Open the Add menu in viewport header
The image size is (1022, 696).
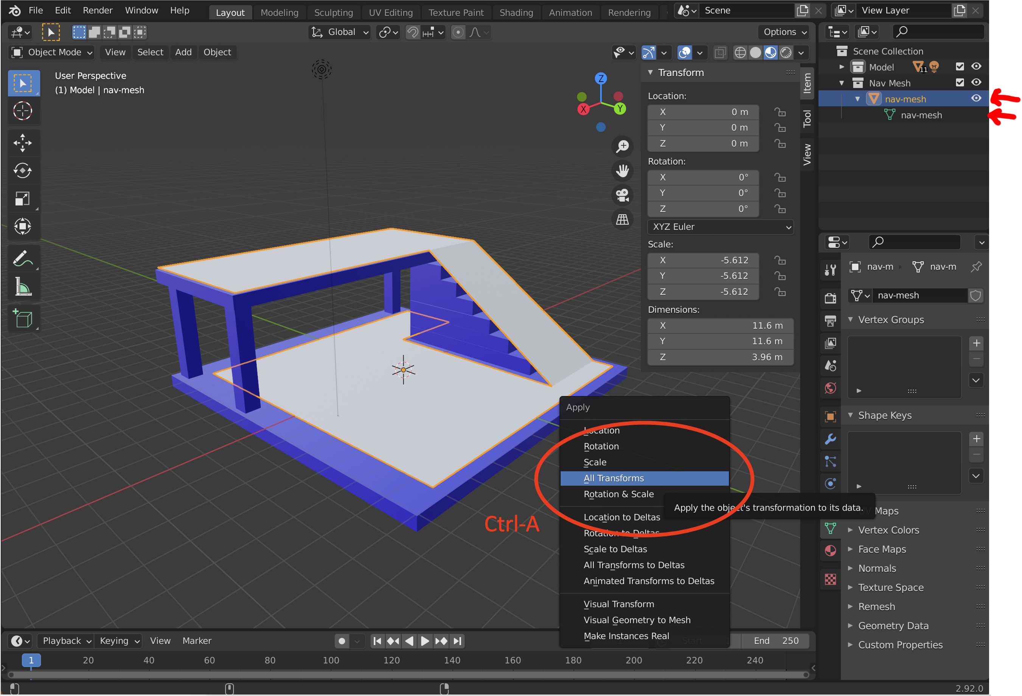coord(183,52)
